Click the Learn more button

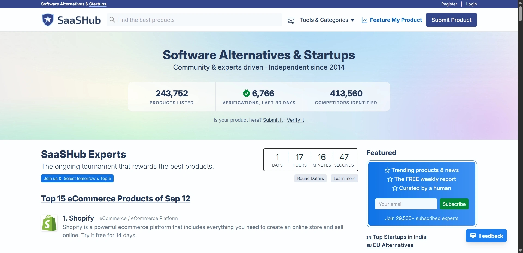point(345,179)
